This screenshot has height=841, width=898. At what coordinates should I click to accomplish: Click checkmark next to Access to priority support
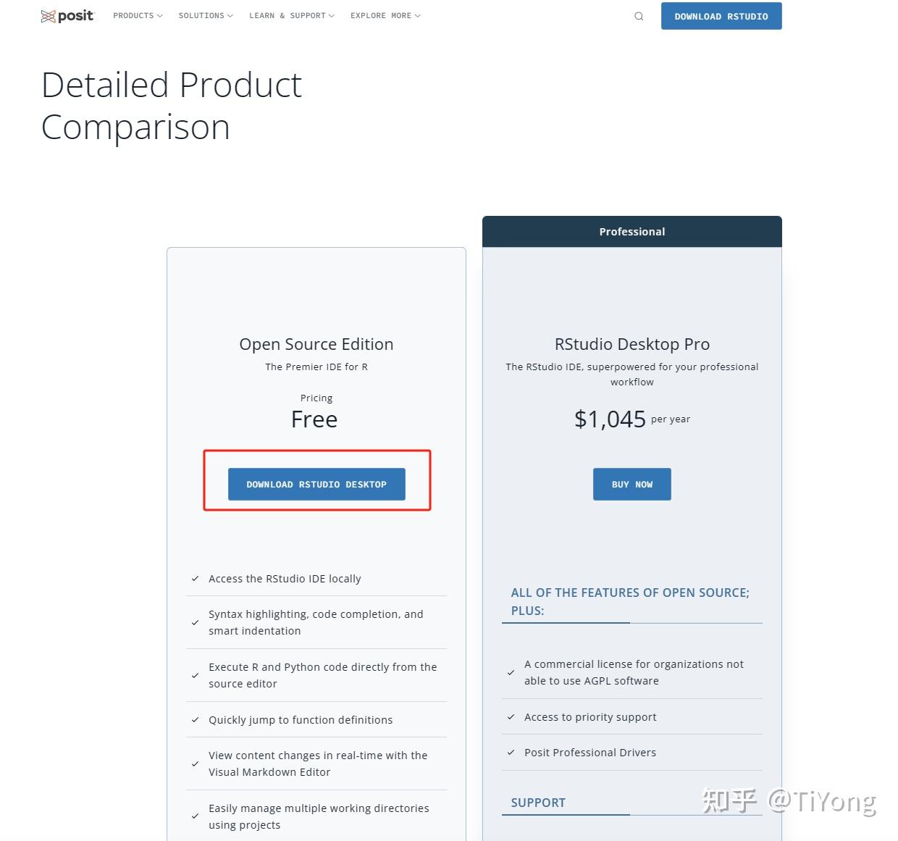click(x=511, y=717)
